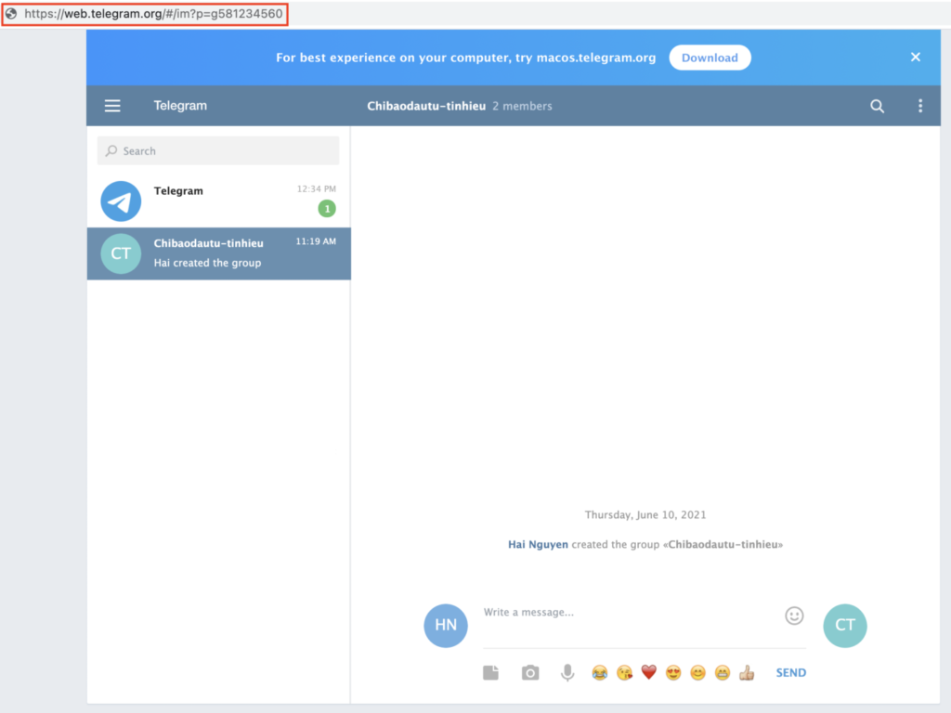Viewport: 951px width, 713px height.
Task: Click the Thursday, June 10, 2021 date label
Action: tap(645, 514)
